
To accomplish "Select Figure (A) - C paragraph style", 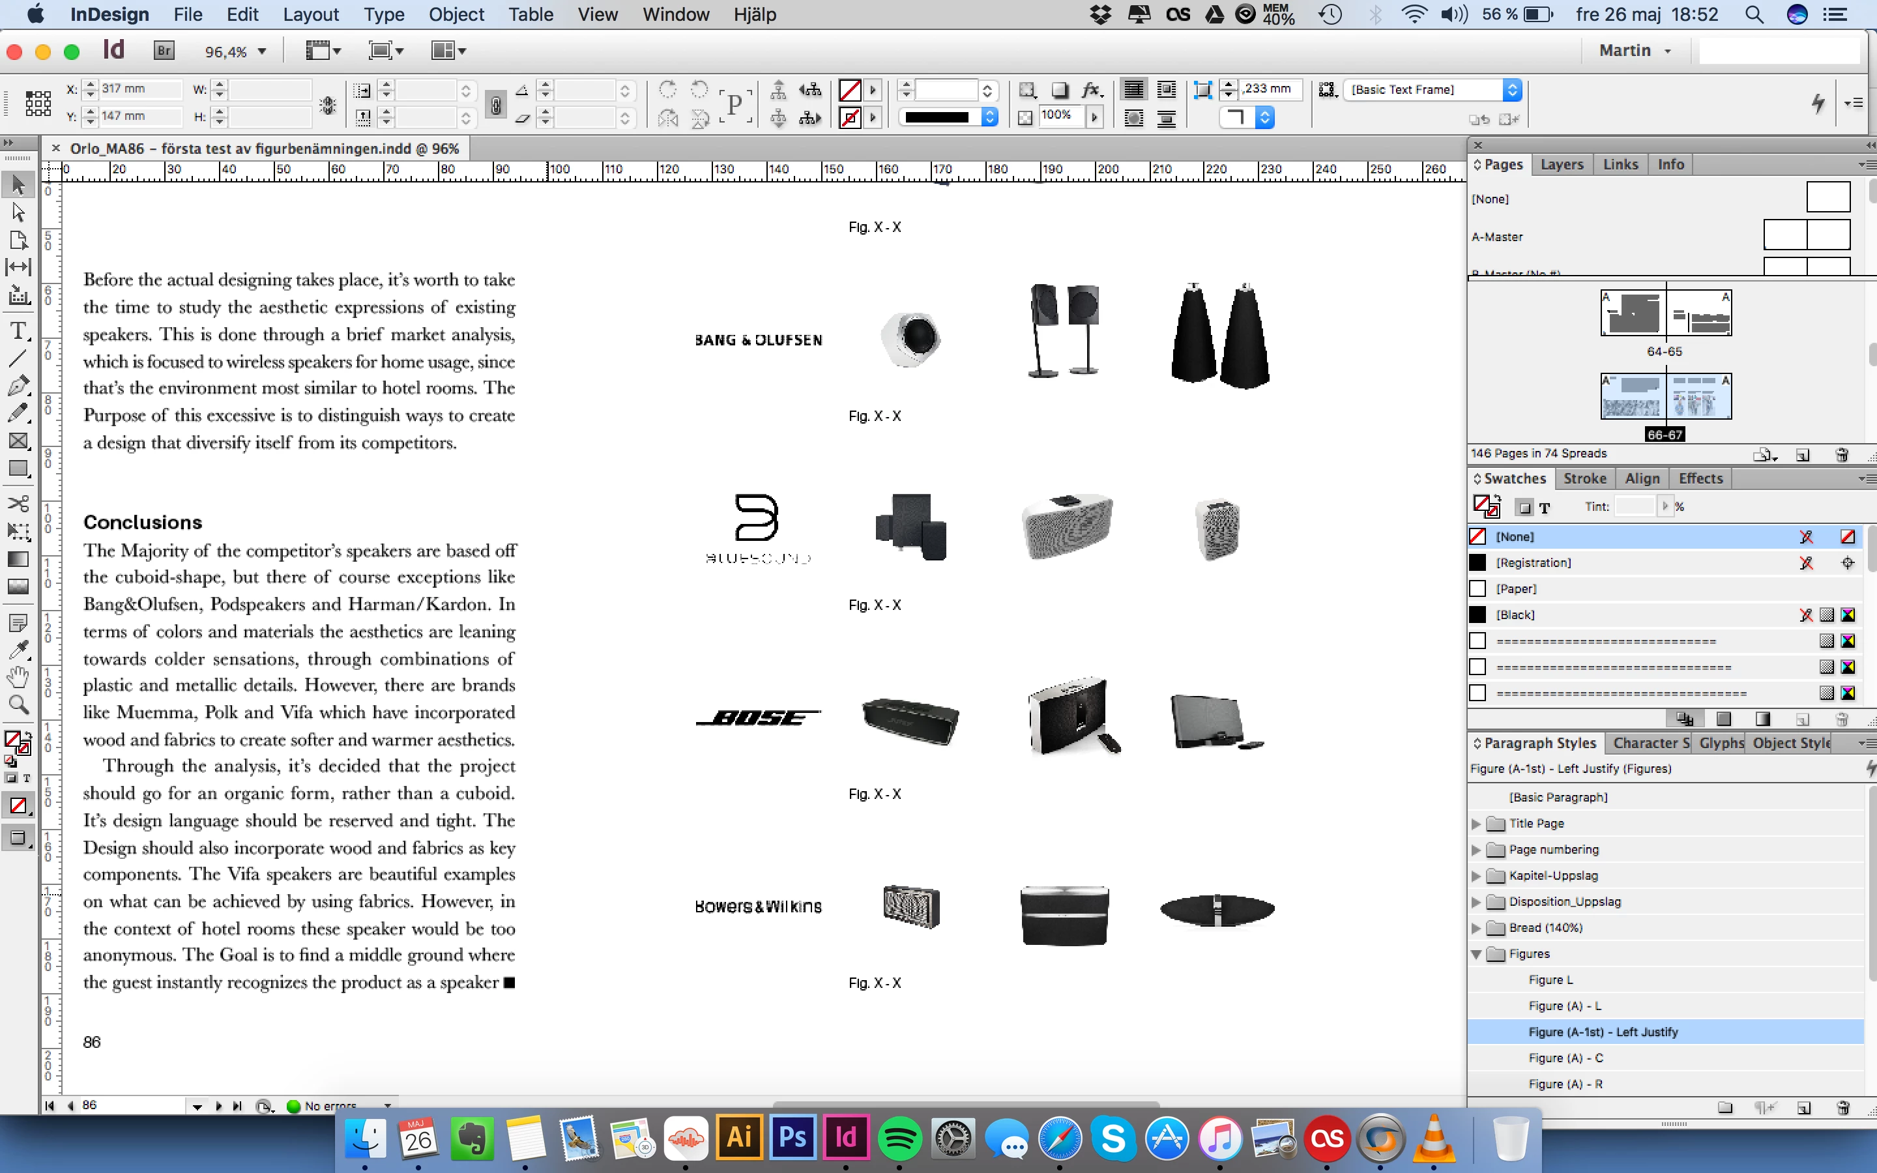I will [x=1565, y=1058].
